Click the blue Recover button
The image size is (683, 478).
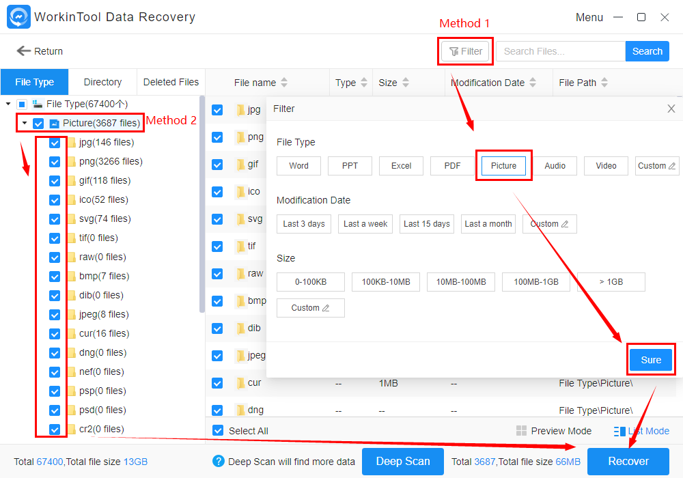pos(628,461)
